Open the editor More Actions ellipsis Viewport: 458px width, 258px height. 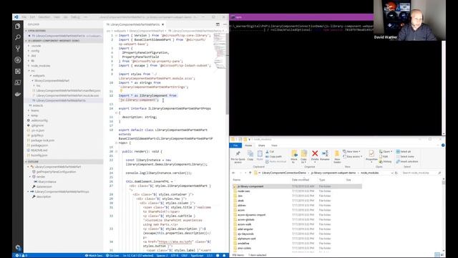225,24
